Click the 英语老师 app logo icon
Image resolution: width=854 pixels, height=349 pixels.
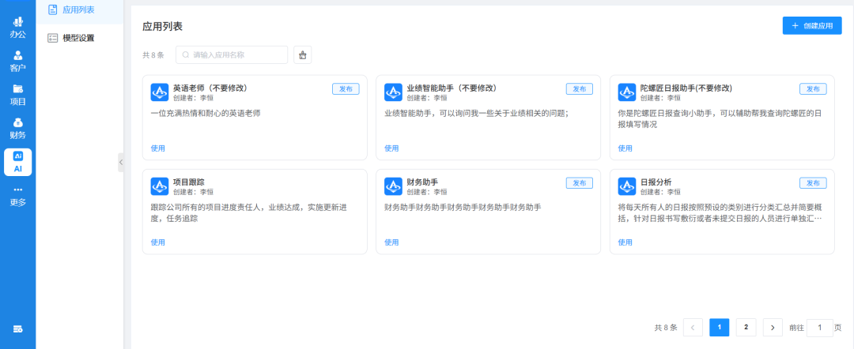click(160, 92)
